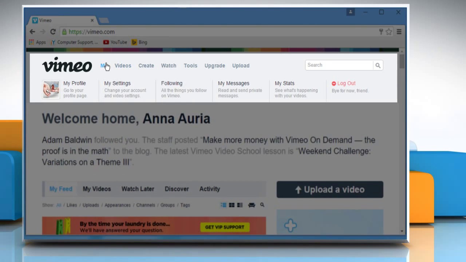Reload the Vimeo page
This screenshot has height=262, width=466.
53,32
